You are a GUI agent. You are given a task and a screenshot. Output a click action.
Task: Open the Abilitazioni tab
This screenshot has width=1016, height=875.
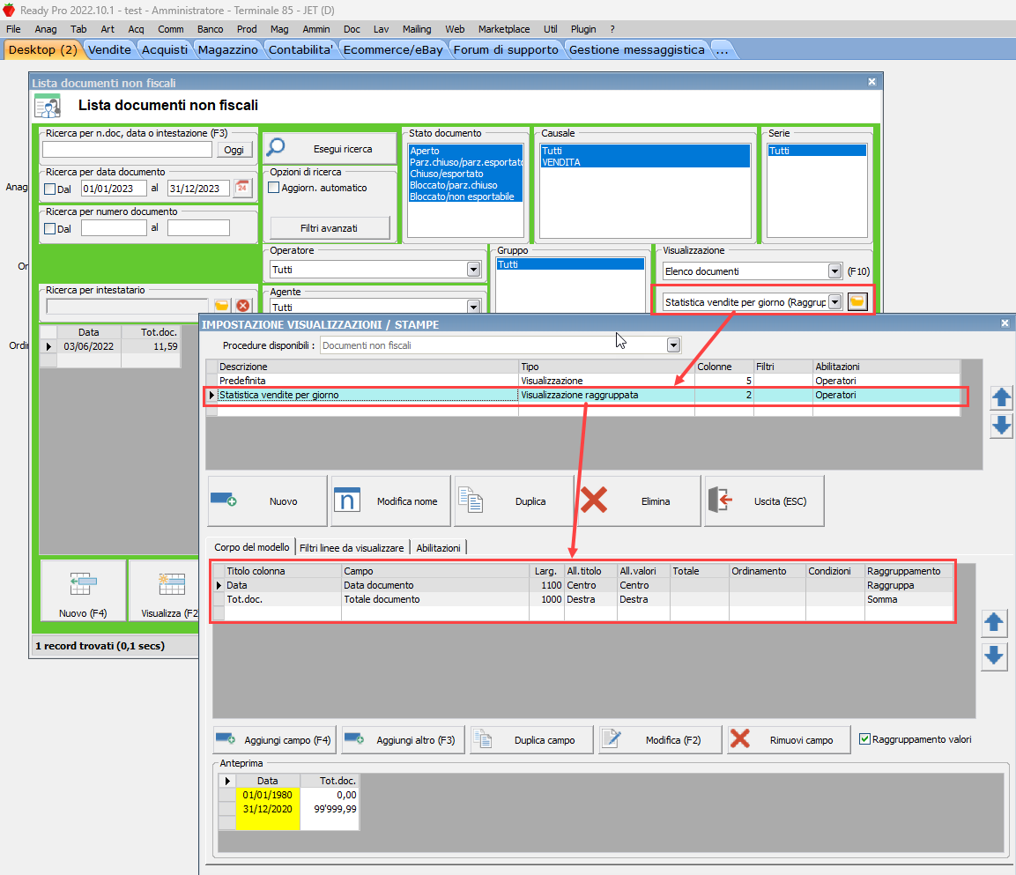click(438, 548)
